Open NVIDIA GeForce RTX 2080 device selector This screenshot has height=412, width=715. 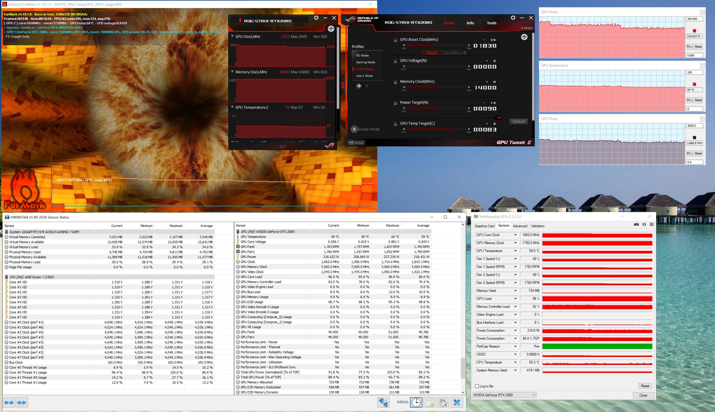pos(504,395)
